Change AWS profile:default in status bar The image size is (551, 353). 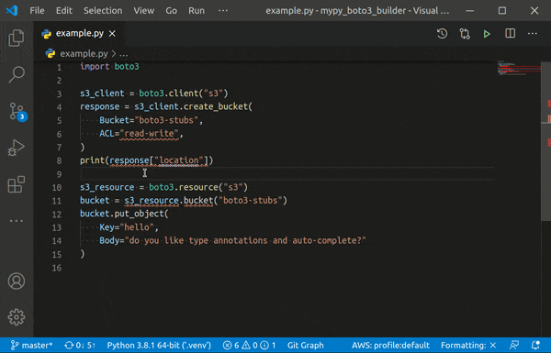pos(390,346)
